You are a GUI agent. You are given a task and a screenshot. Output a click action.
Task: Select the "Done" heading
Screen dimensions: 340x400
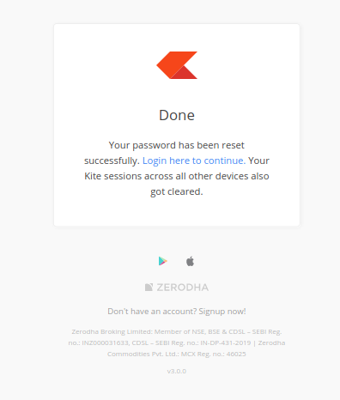[177, 115]
